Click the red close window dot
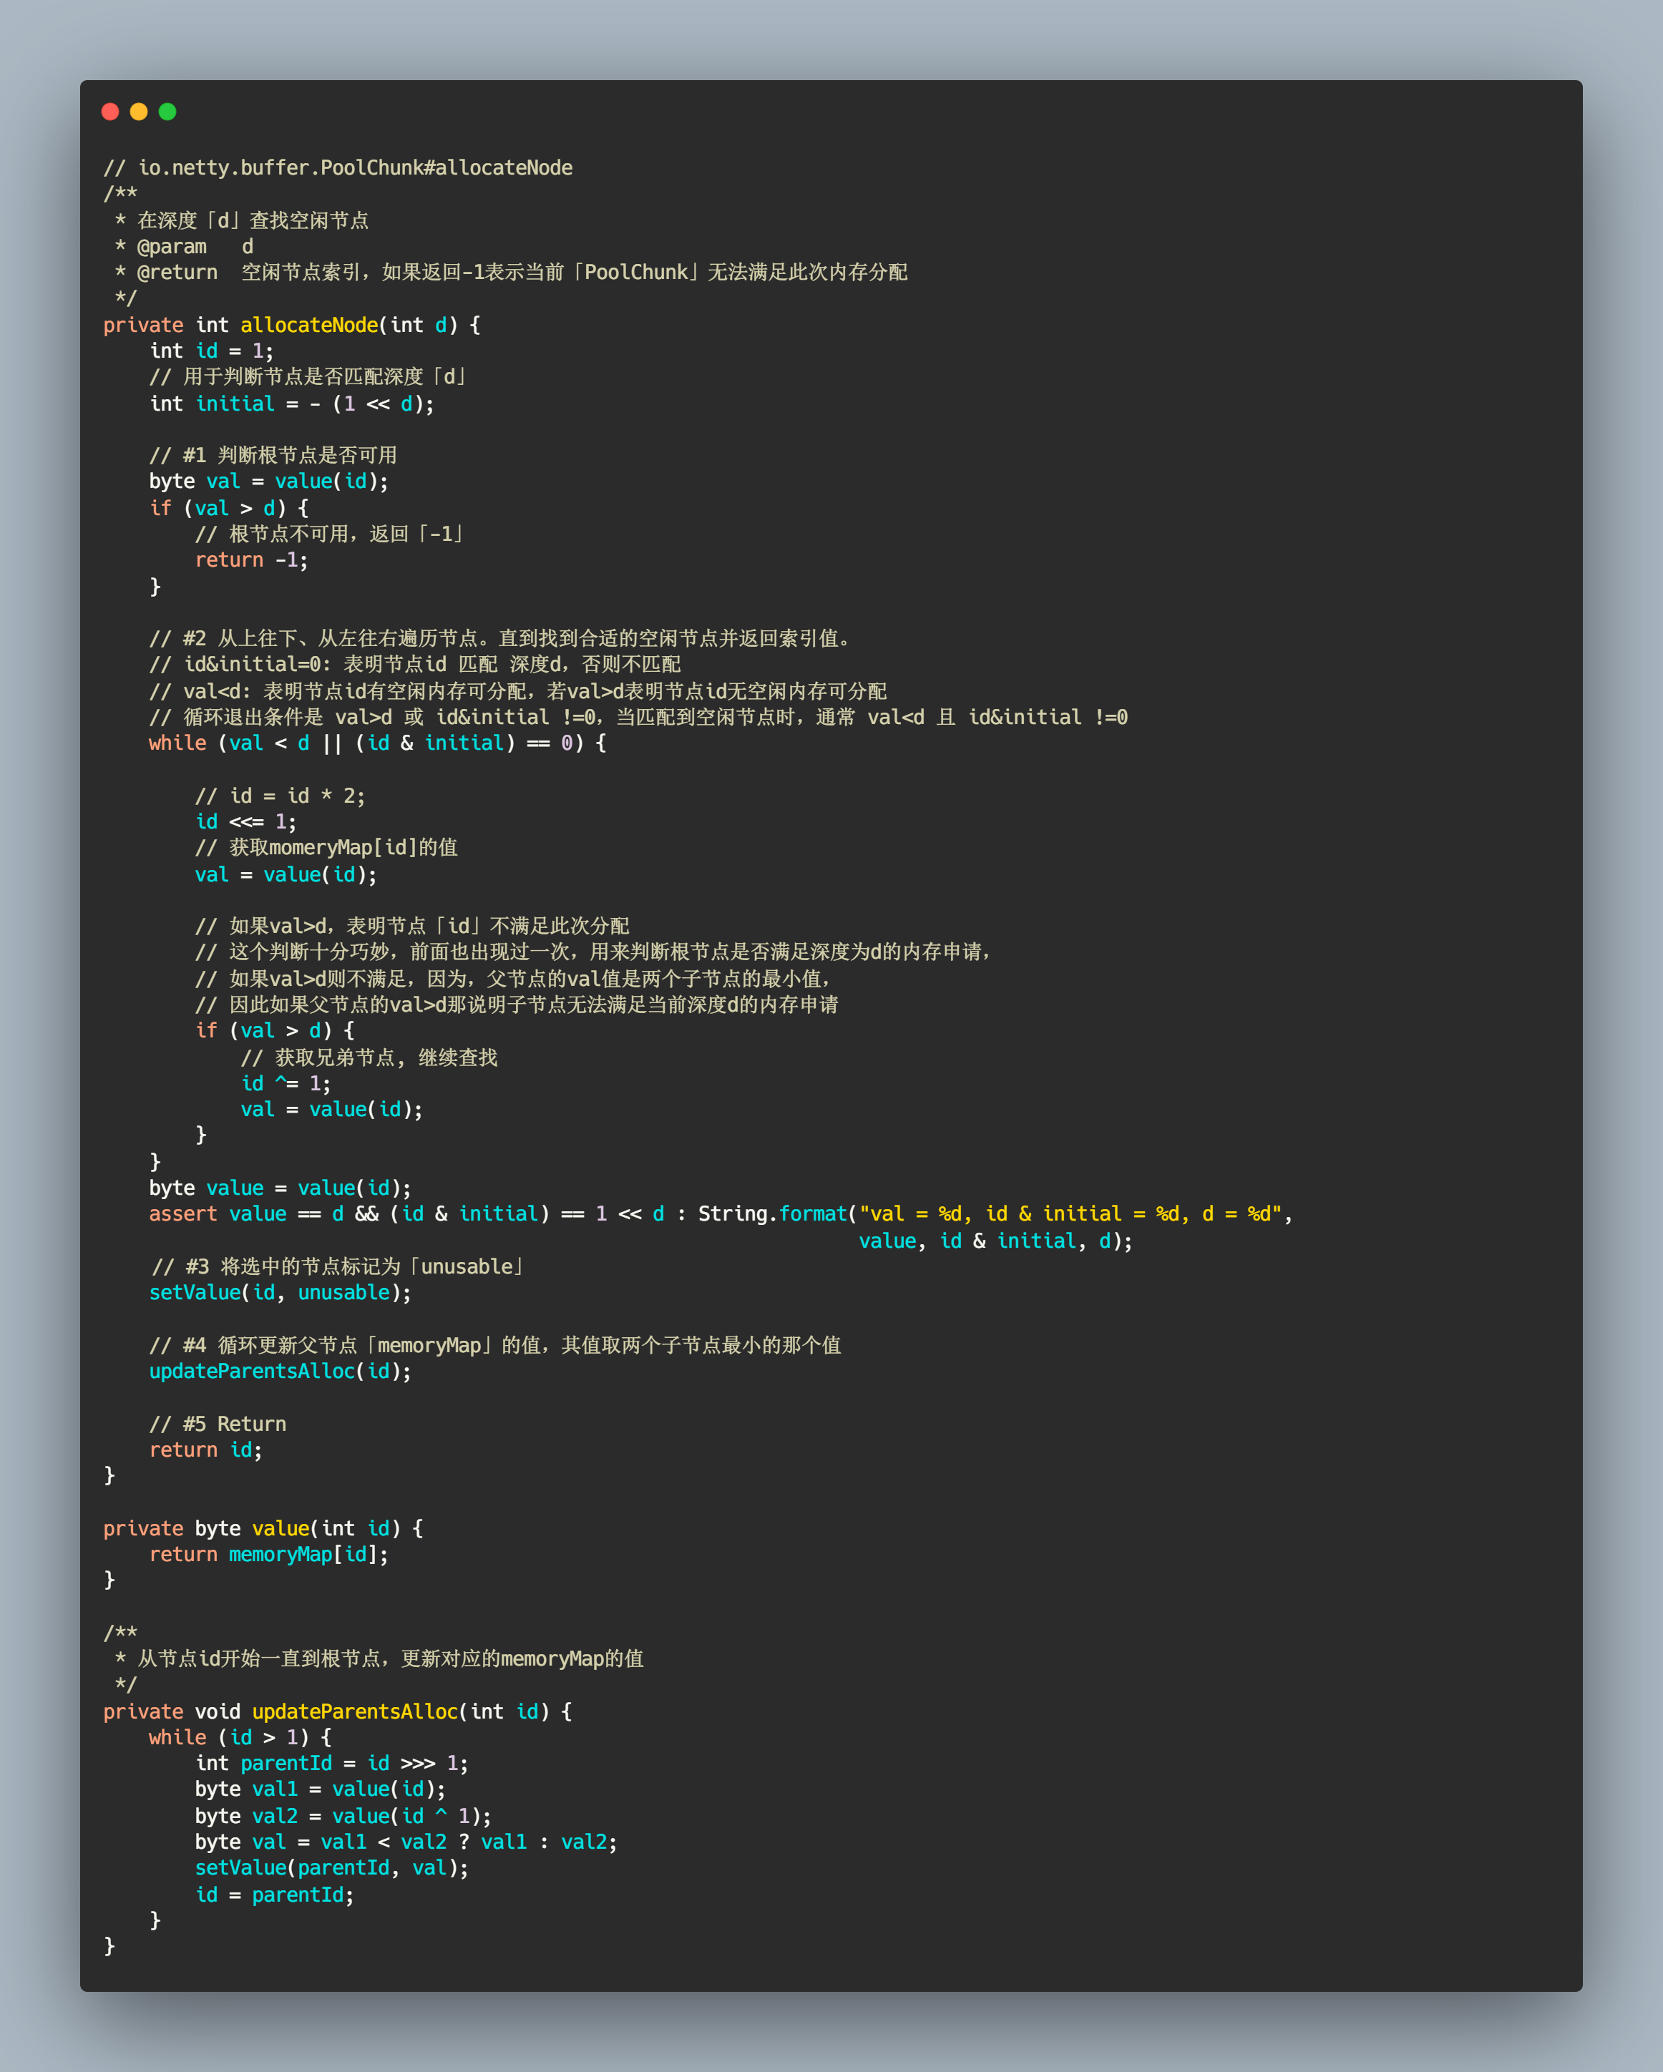Viewport: 1663px width, 2072px height. (110, 112)
